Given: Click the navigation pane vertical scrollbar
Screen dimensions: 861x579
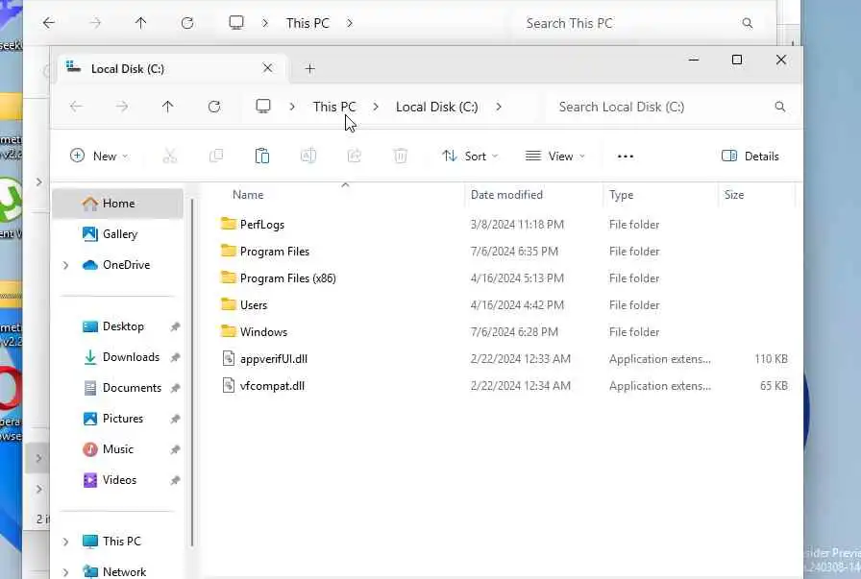Looking at the screenshot, I should [192, 374].
